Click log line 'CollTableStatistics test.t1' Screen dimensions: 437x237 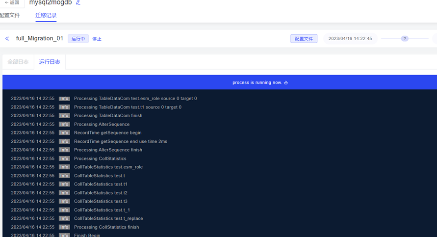101,184
